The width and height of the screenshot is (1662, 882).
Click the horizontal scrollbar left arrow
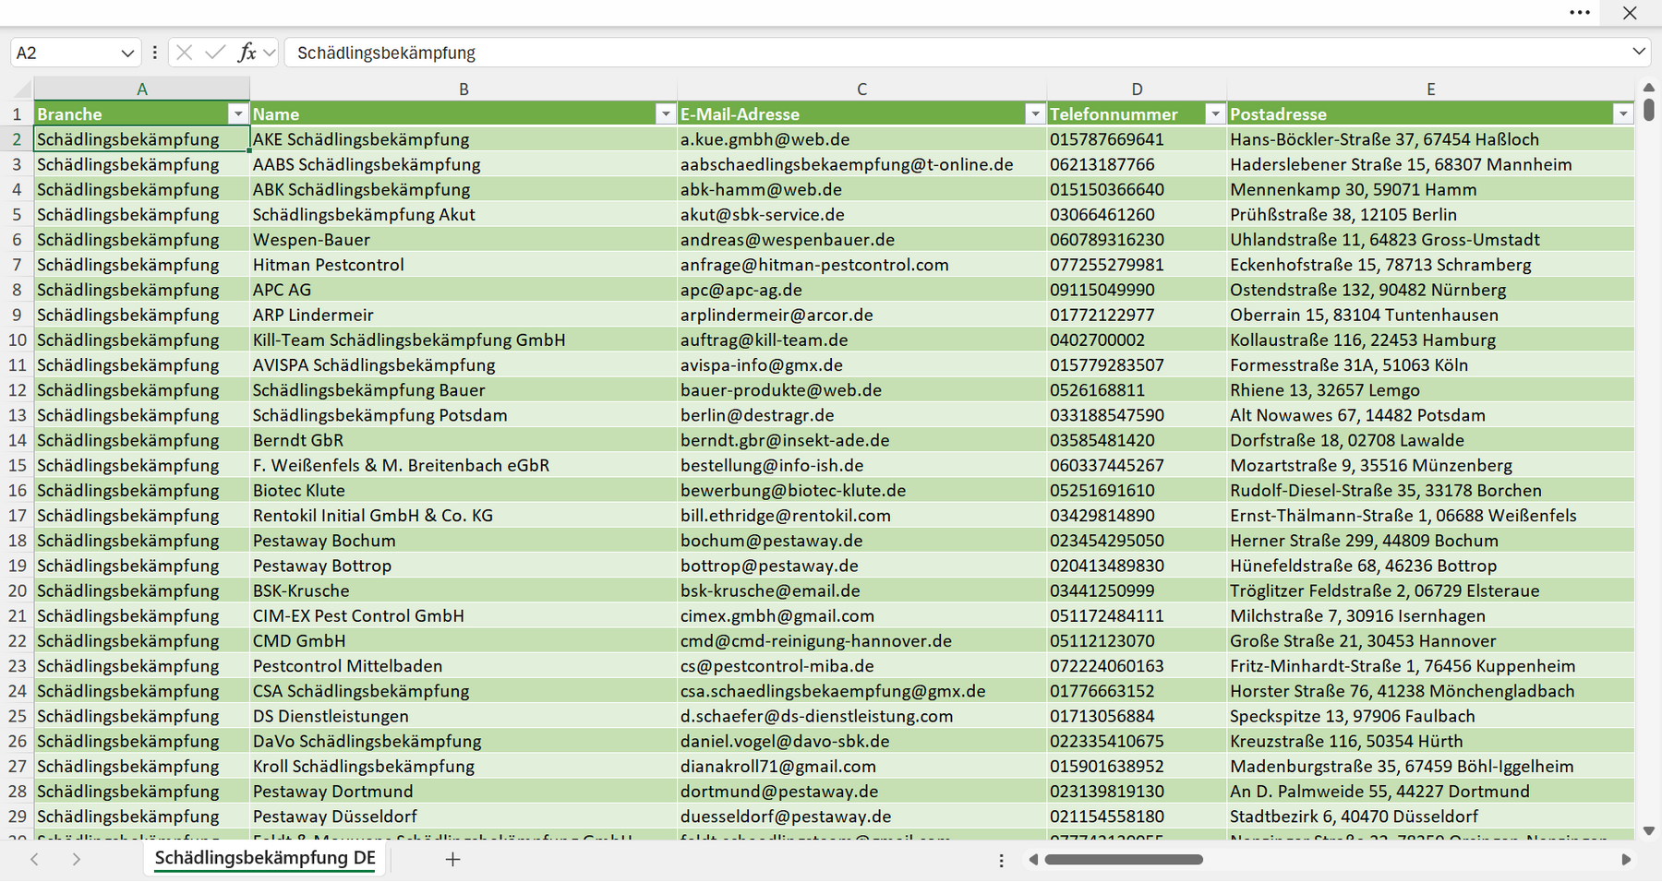[1033, 860]
